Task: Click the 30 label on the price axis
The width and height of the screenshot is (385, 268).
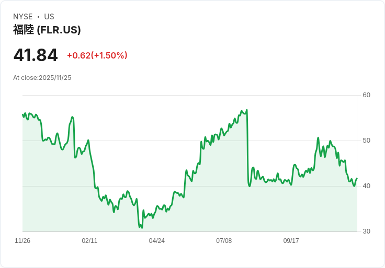Action: coord(367,231)
